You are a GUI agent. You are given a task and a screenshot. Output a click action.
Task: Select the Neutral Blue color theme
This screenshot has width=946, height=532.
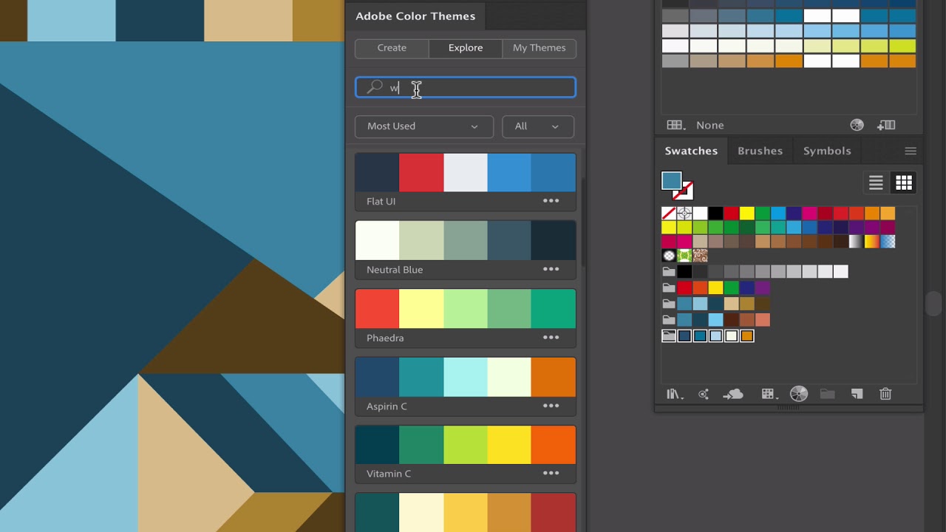(x=466, y=240)
